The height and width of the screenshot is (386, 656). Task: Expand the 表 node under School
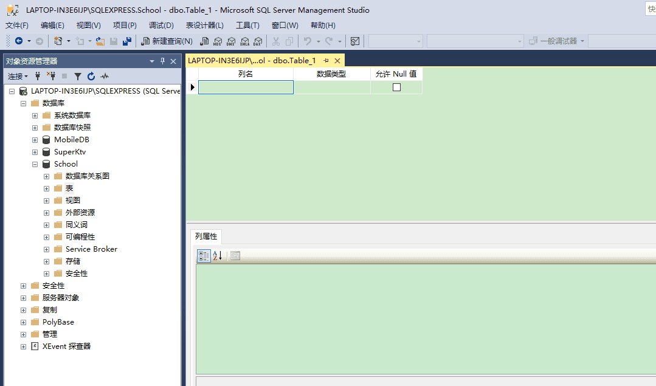46,188
